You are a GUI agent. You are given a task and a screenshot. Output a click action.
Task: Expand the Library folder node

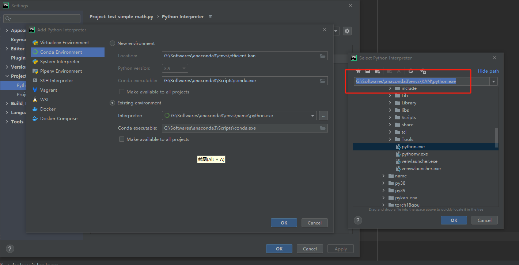point(390,103)
